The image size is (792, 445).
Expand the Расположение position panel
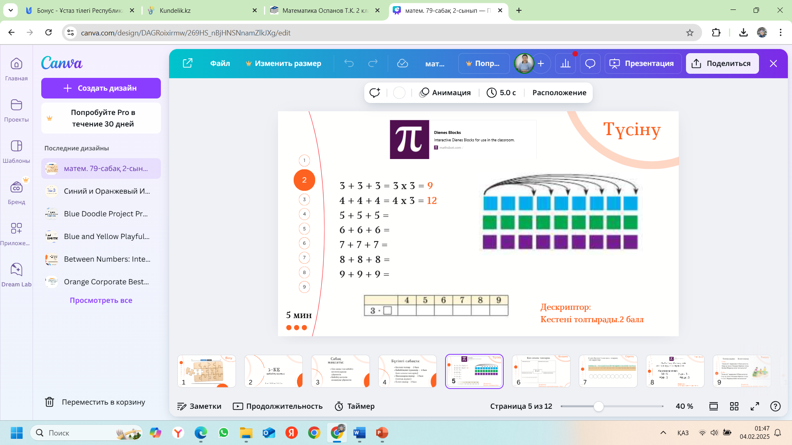[559, 93]
